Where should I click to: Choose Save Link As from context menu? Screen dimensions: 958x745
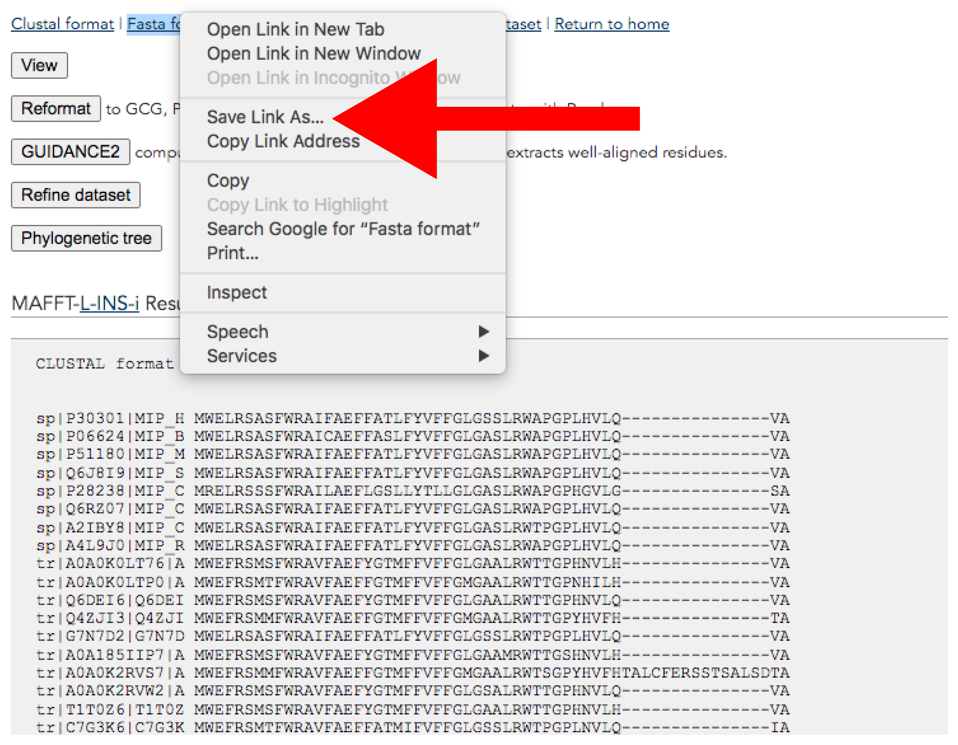[x=265, y=117]
